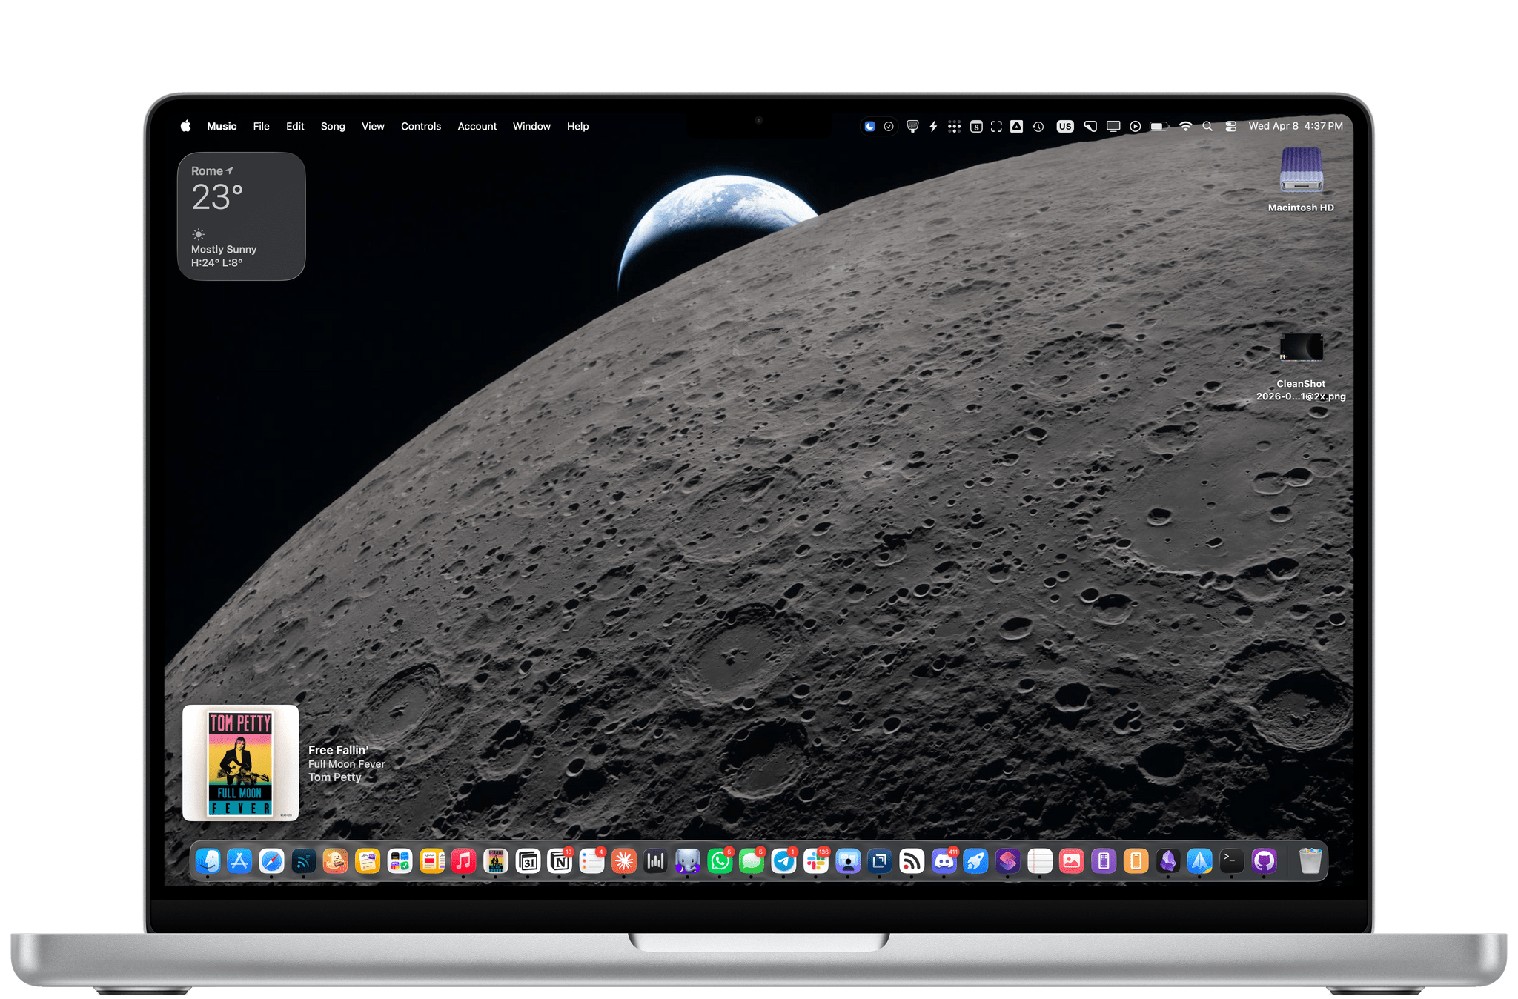Open the battery status menu
The width and height of the screenshot is (1518, 999).
click(1159, 127)
